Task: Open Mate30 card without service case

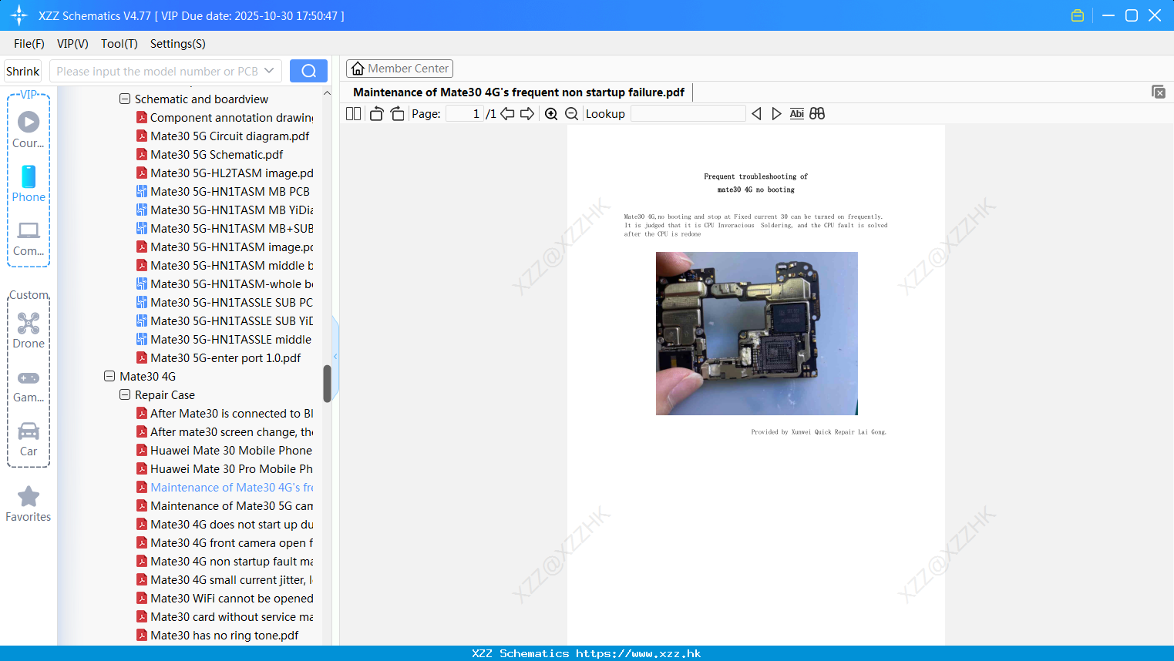Action: click(x=224, y=616)
